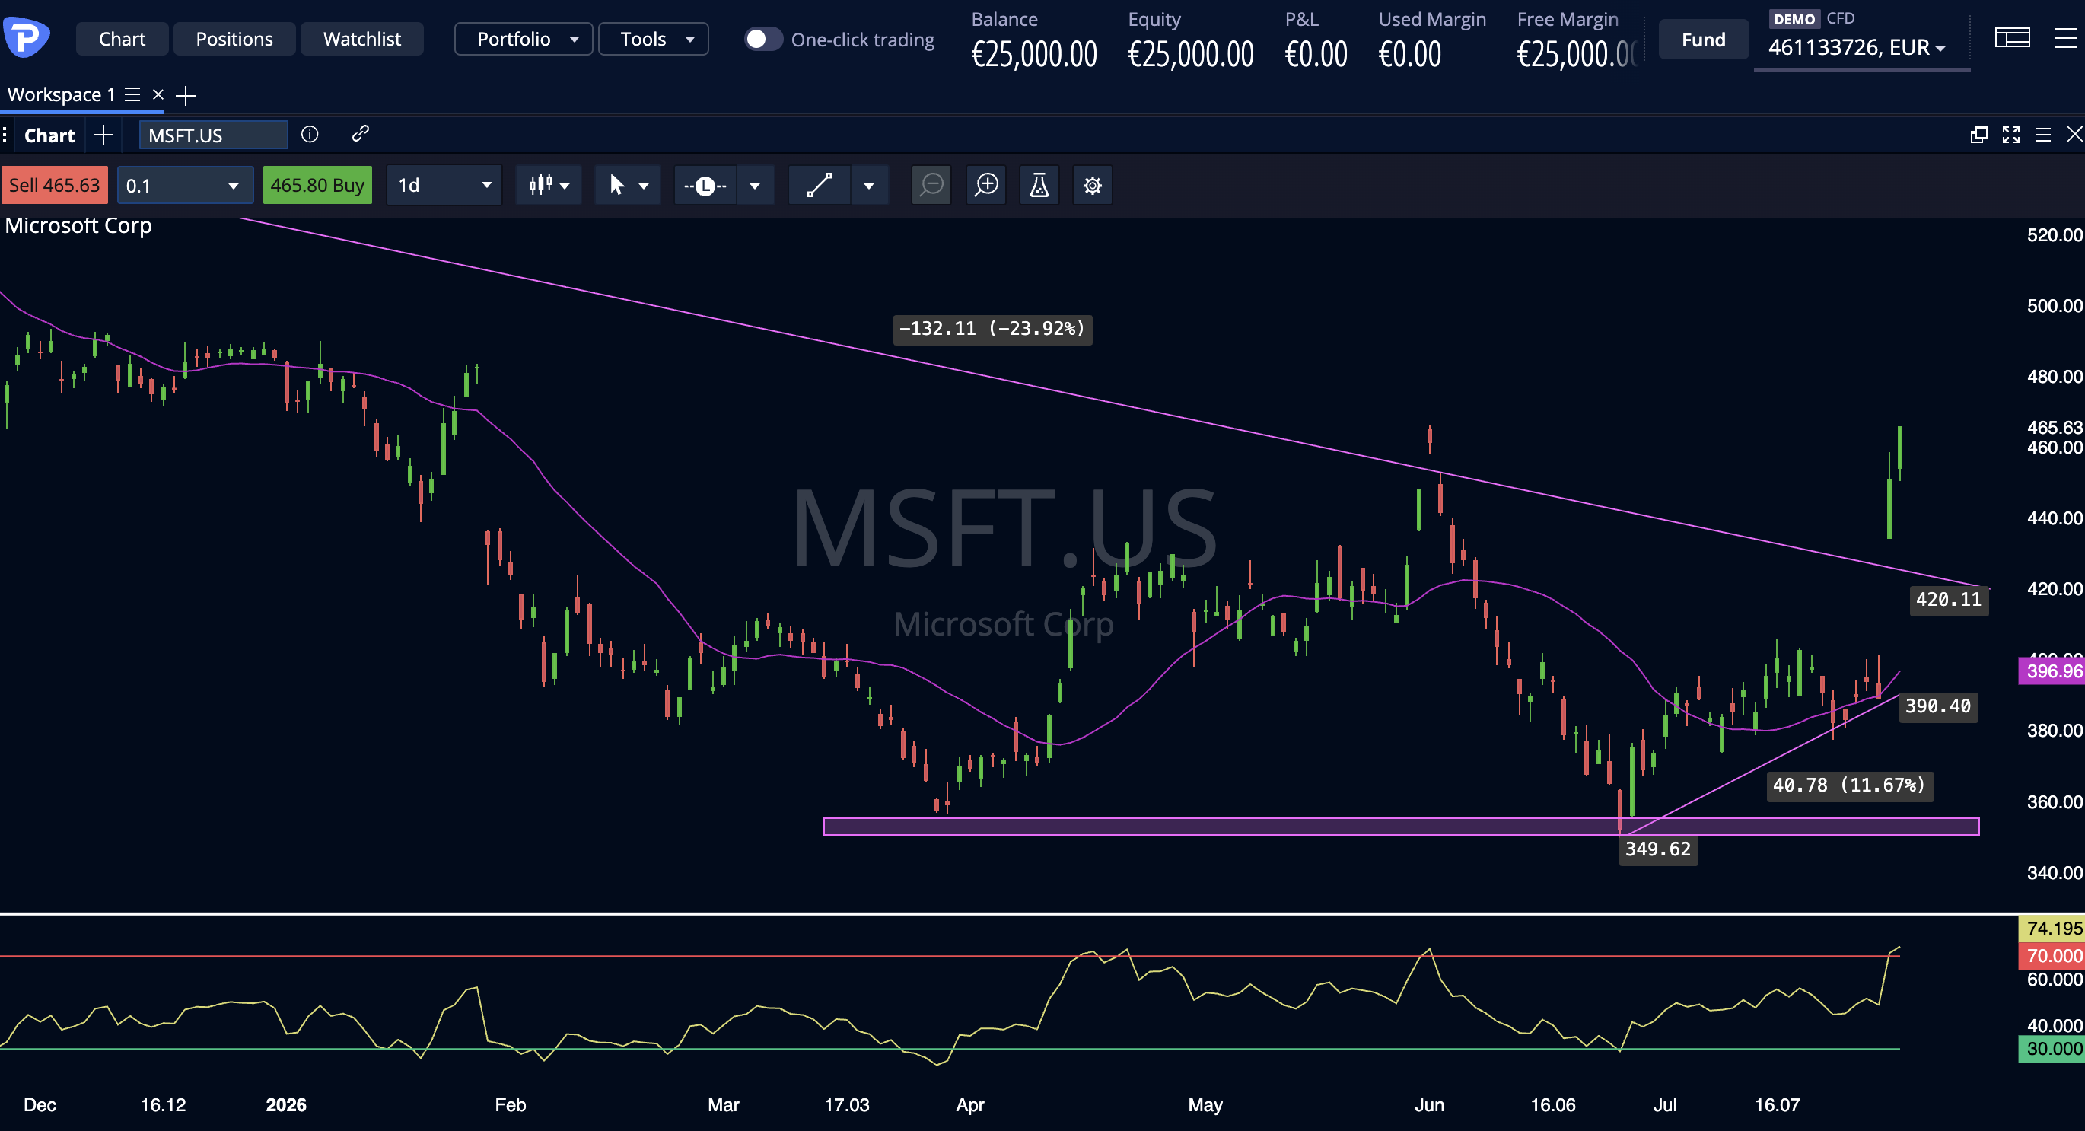Open Workspace 1 menu icon
The image size is (2085, 1131).
pyautogui.click(x=132, y=94)
